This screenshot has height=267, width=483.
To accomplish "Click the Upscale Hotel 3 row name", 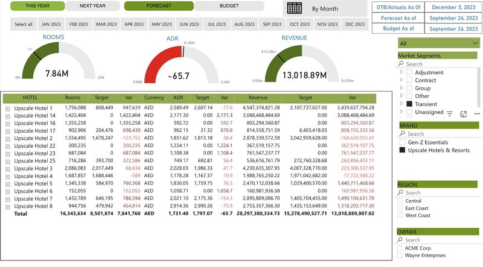I will (x=33, y=168).
